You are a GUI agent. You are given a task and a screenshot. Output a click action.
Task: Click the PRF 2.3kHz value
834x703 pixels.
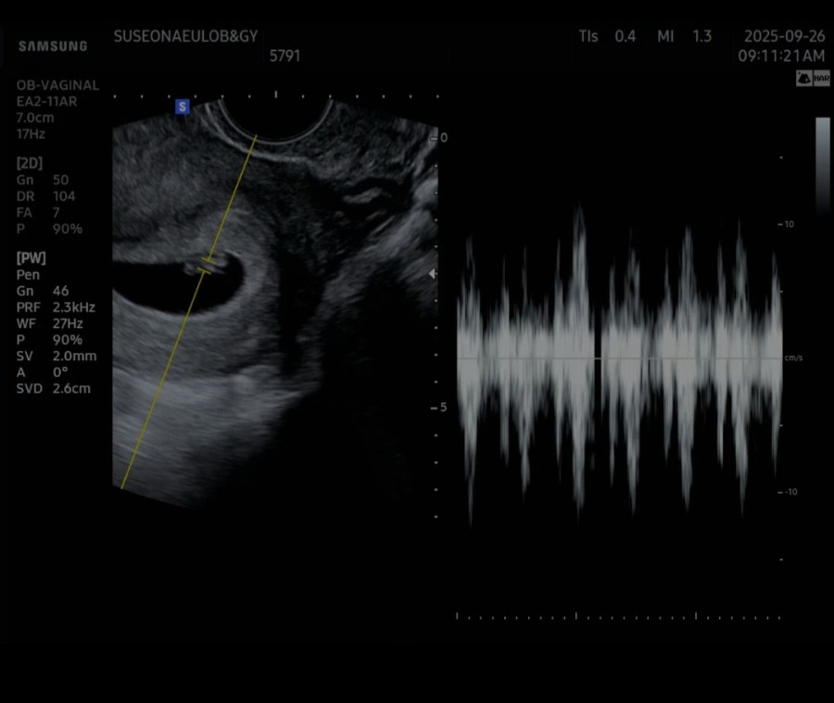(56, 308)
